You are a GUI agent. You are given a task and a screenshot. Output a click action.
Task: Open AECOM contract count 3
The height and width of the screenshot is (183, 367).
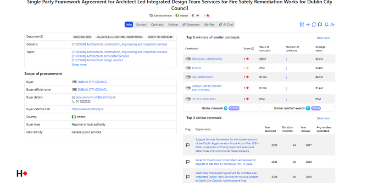click(x=286, y=68)
